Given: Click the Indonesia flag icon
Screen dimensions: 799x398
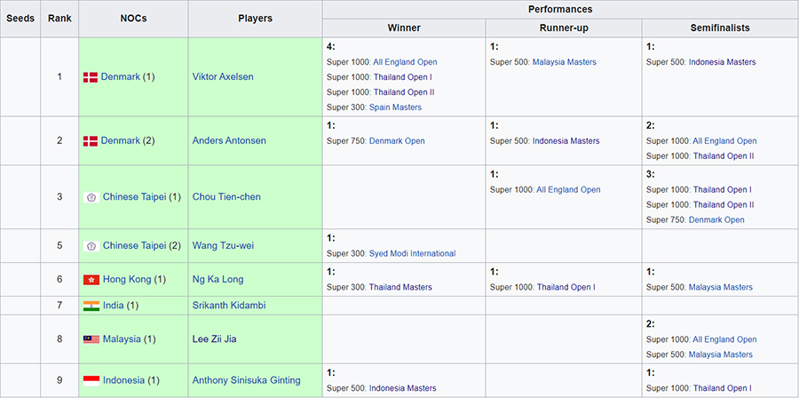Looking at the screenshot, I should pos(91,380).
